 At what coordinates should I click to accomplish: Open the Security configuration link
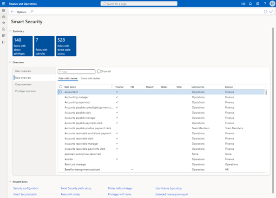(x=26, y=188)
